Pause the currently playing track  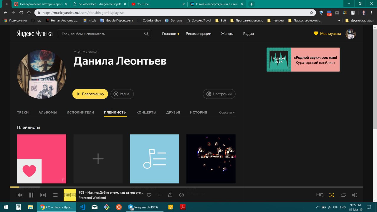(x=31, y=195)
